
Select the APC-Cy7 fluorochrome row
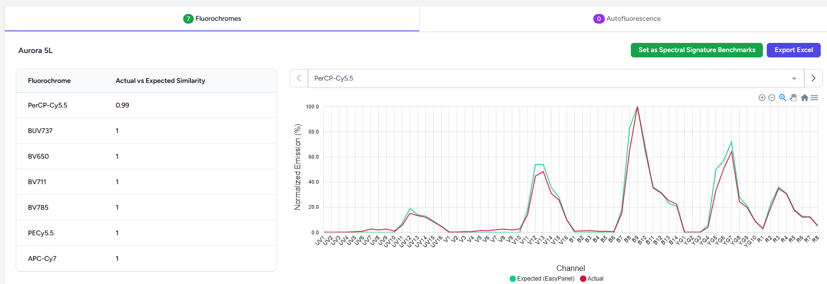click(146, 258)
